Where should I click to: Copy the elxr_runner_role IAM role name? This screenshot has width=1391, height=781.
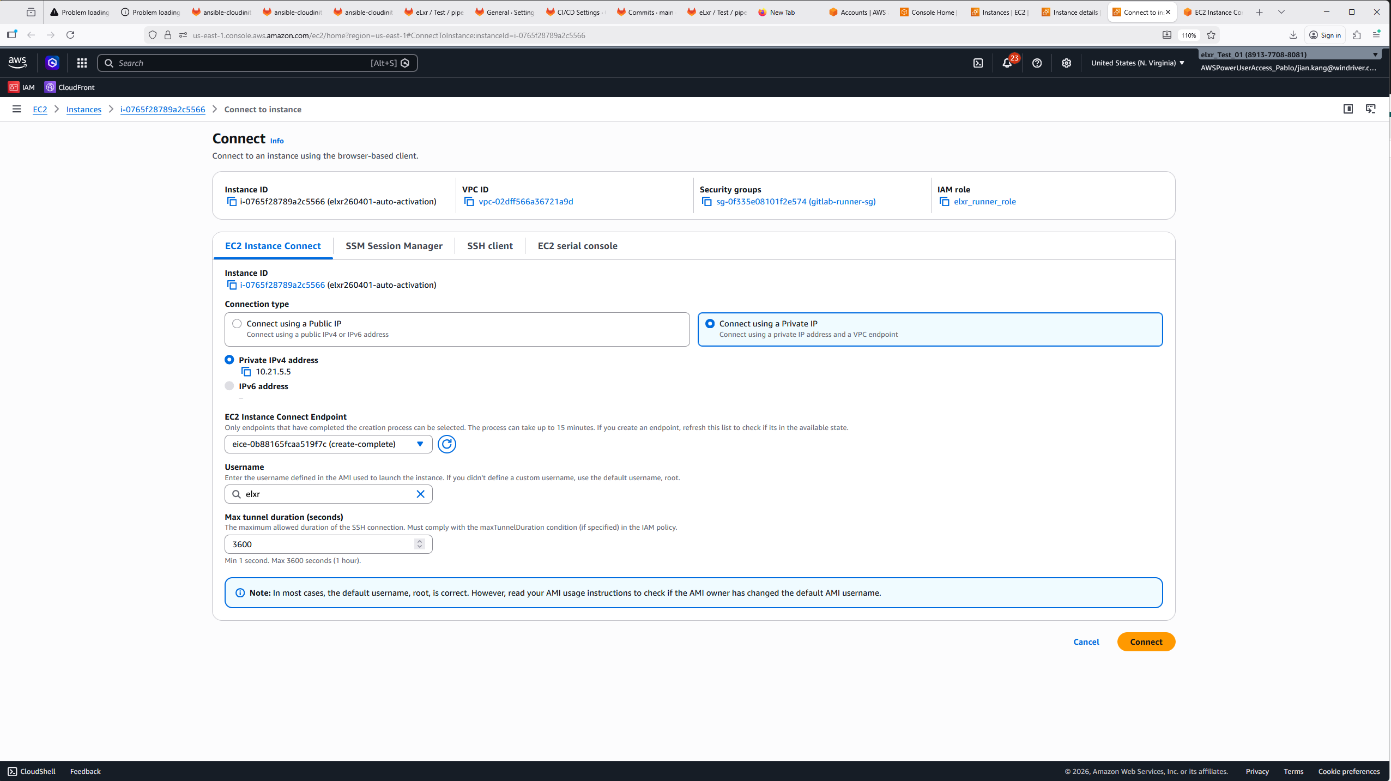[944, 201]
